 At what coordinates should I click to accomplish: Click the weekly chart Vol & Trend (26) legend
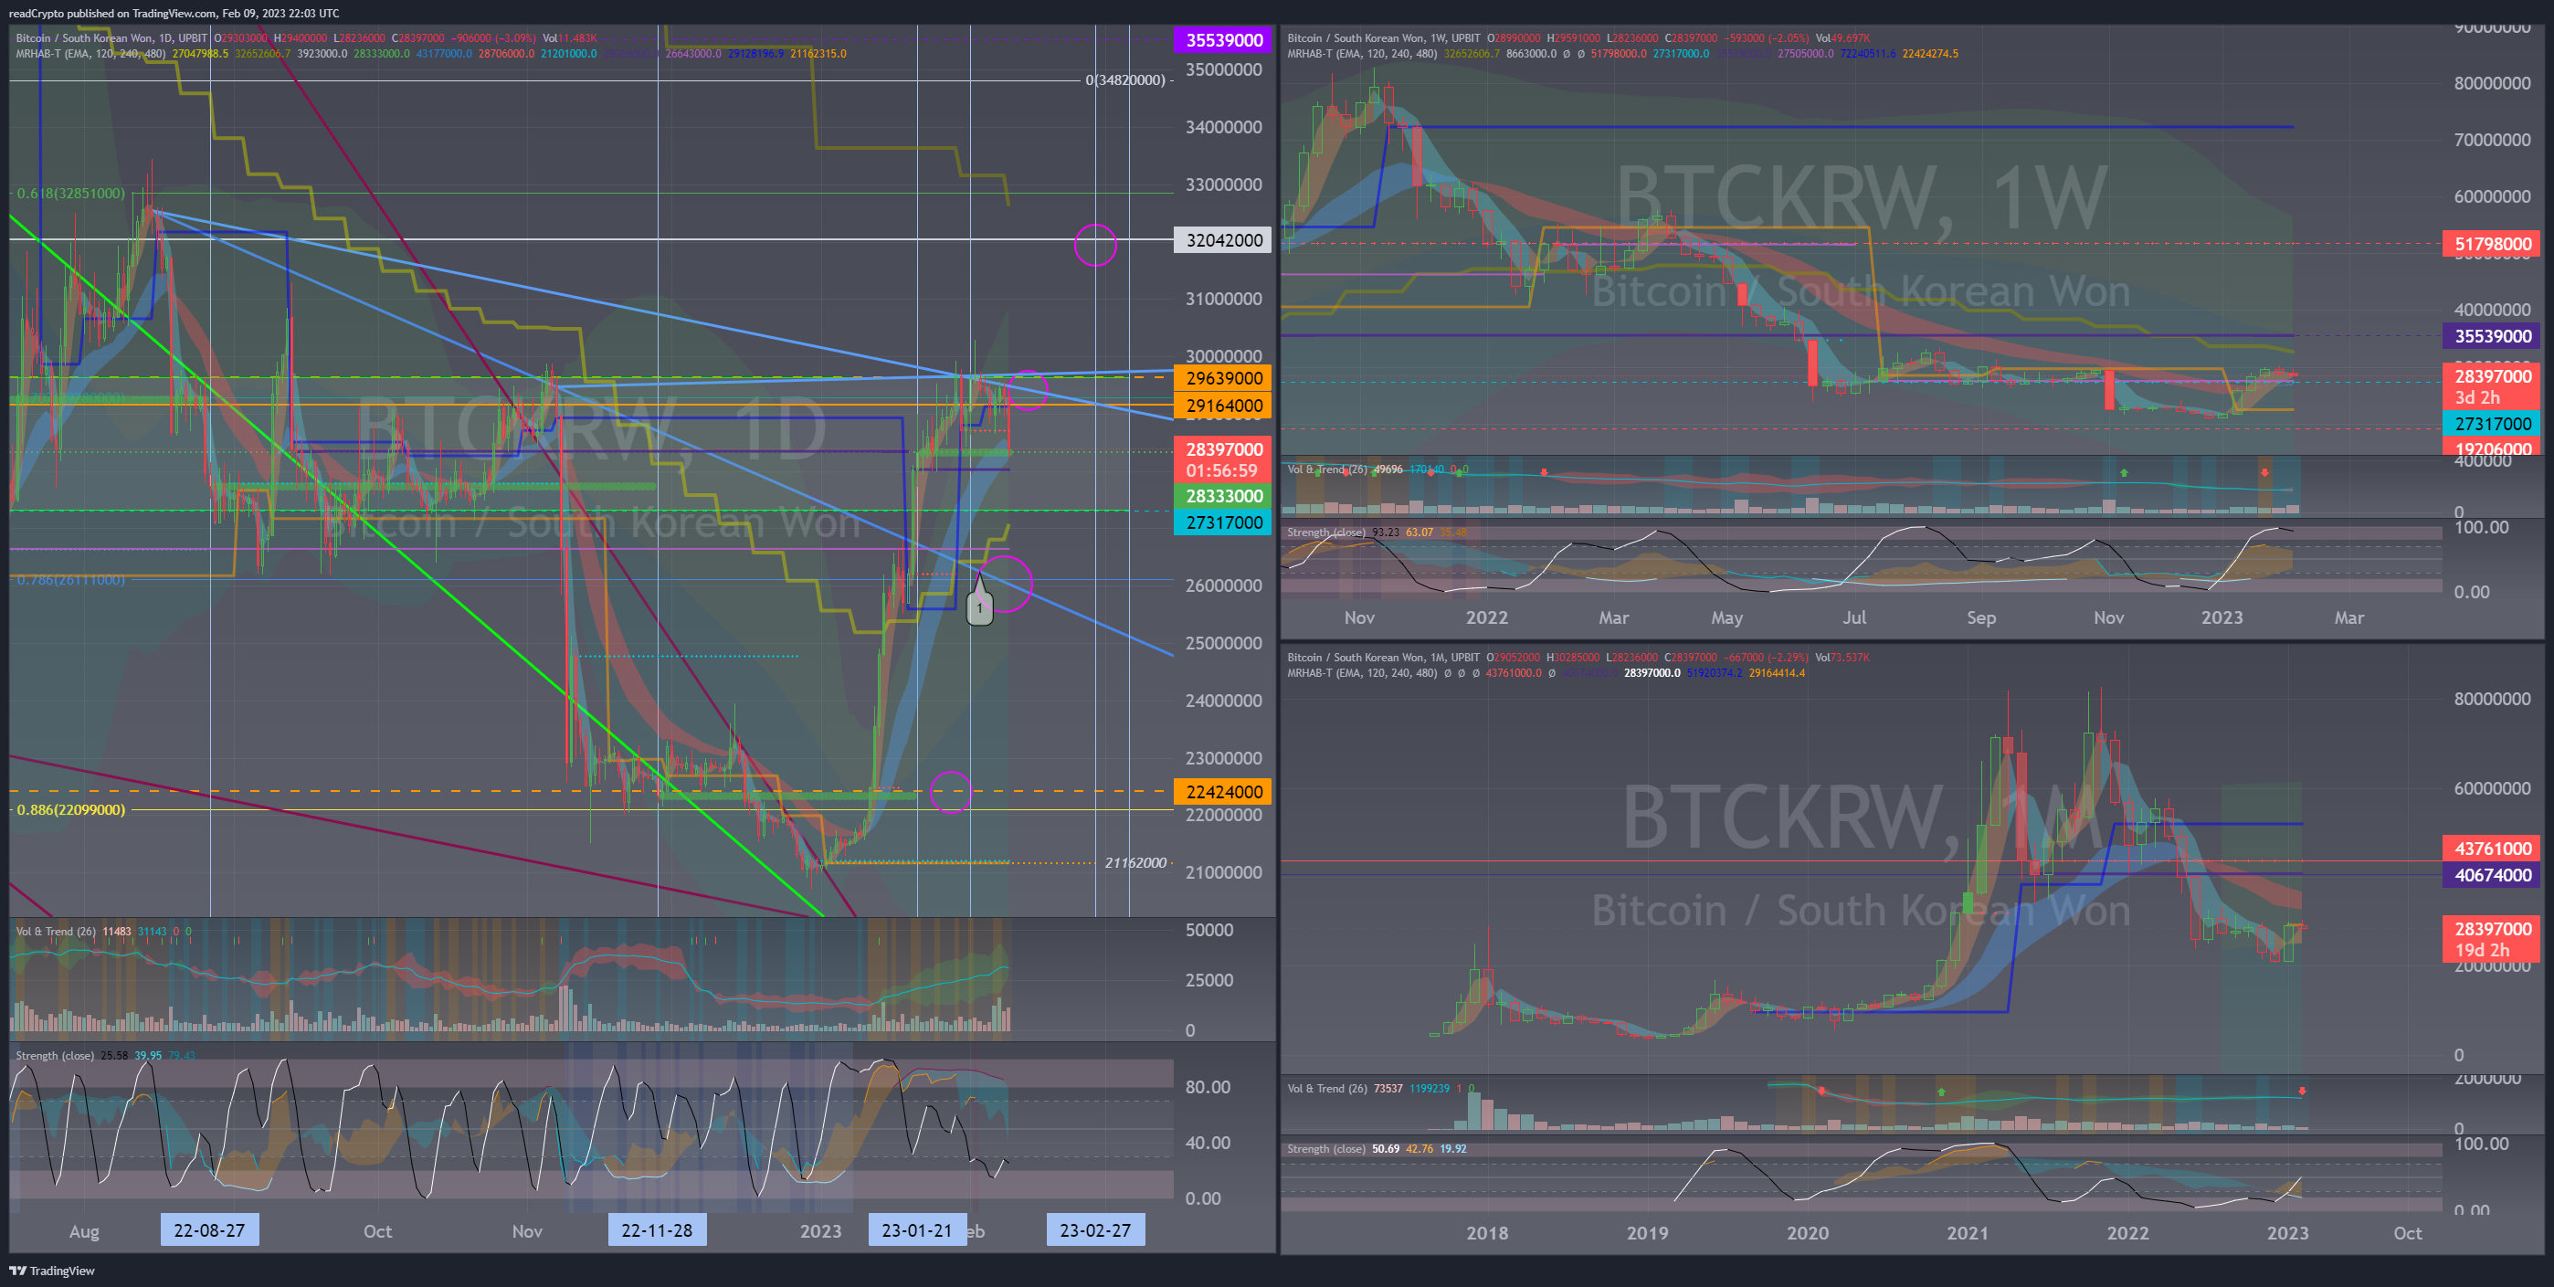pos(1326,469)
